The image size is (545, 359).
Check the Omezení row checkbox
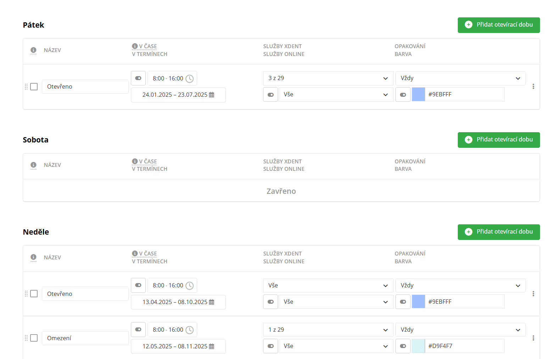pyautogui.click(x=34, y=338)
